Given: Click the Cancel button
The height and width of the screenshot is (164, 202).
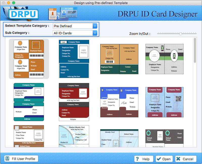Looking at the screenshot, I should (186, 159).
